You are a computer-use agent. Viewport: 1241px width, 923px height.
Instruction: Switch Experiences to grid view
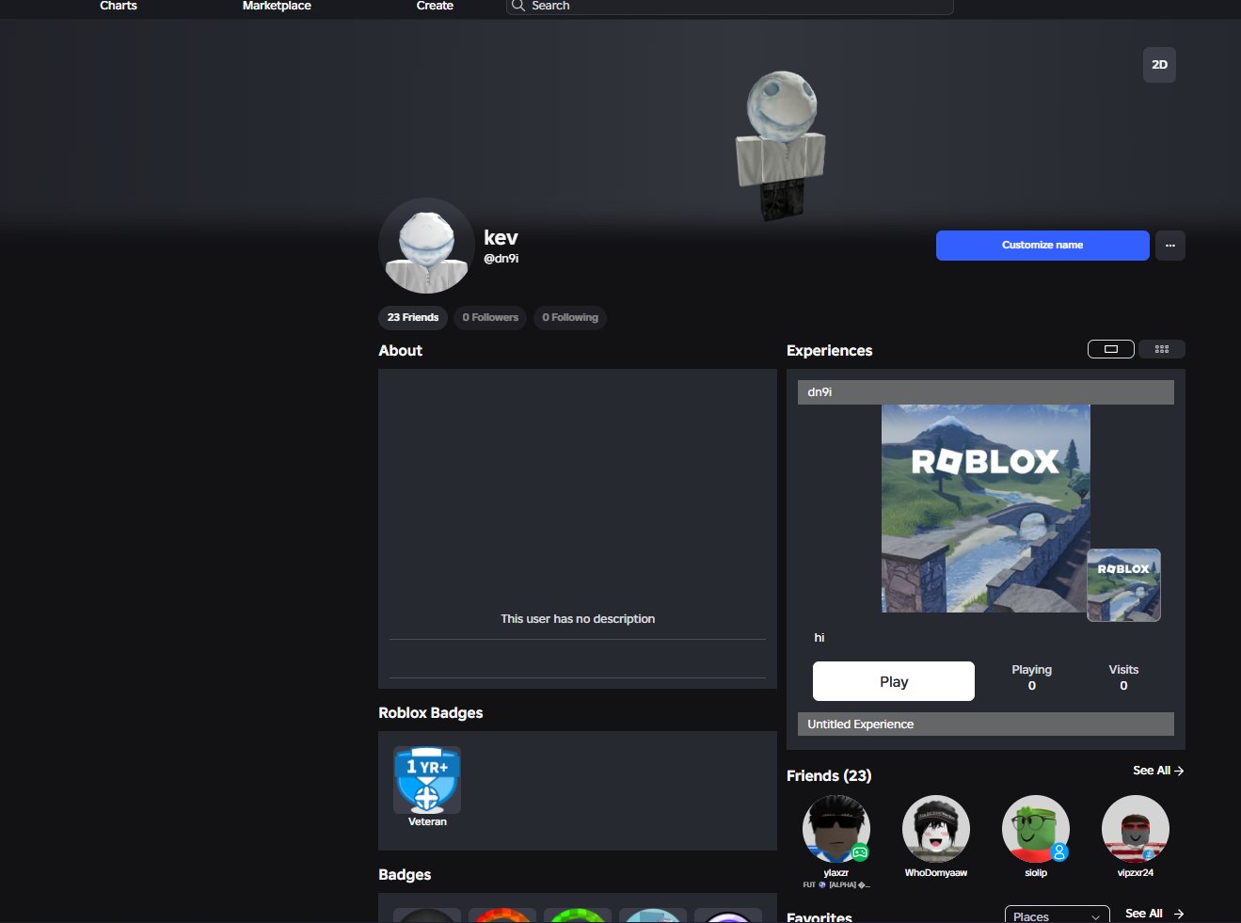[1162, 349]
